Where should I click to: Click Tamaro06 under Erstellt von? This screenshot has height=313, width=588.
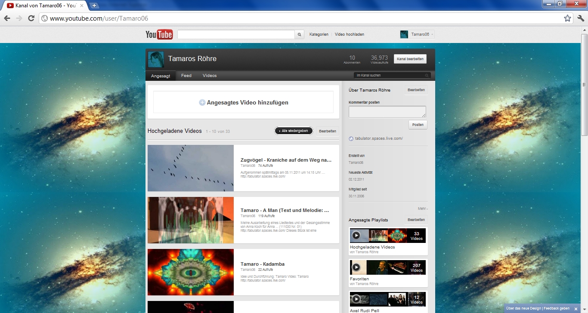[356, 163]
